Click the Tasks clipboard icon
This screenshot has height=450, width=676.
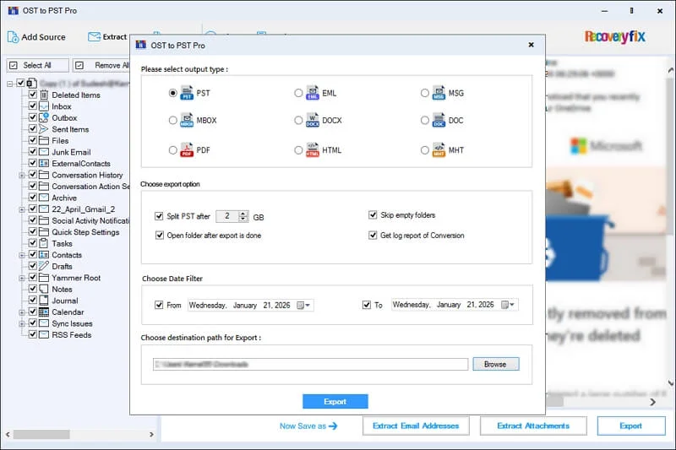[44, 243]
